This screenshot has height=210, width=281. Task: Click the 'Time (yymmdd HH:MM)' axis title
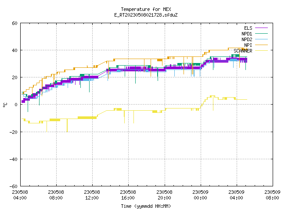pyautogui.click(x=146, y=206)
